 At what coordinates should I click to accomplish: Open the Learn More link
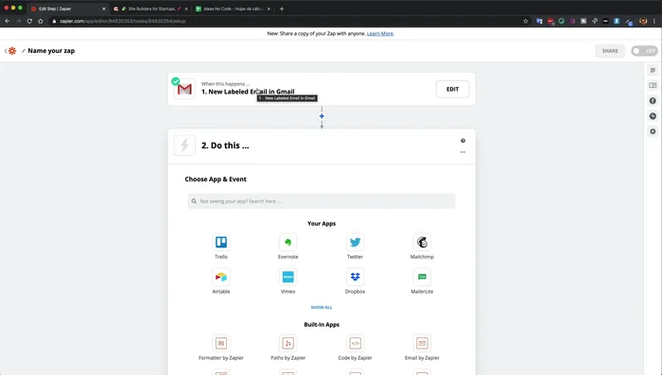(x=380, y=33)
